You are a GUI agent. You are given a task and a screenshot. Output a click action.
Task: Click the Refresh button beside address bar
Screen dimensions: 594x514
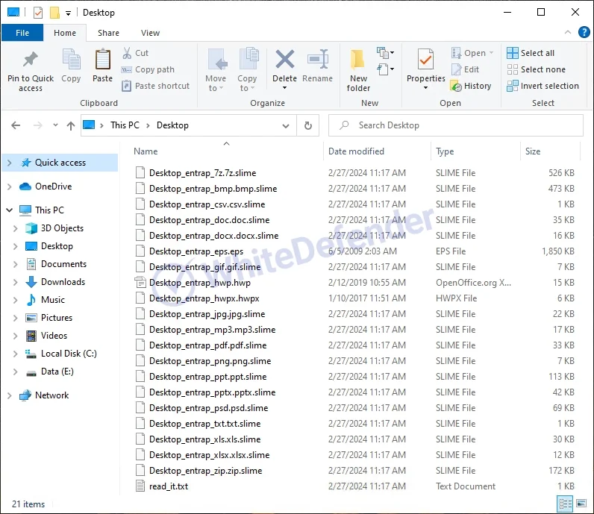pyautogui.click(x=307, y=125)
